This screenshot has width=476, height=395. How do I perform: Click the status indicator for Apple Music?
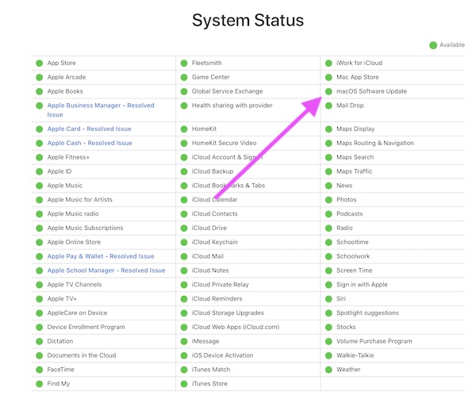click(x=39, y=186)
